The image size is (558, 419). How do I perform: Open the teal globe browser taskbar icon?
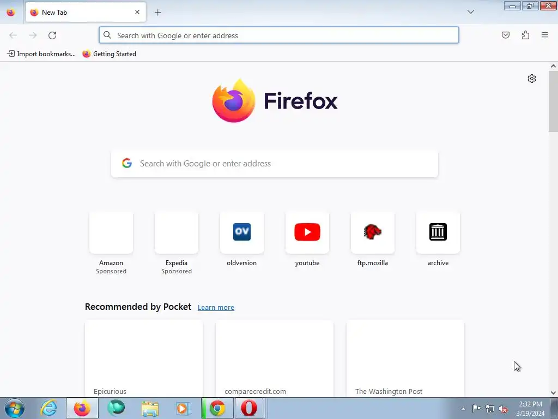tap(116, 408)
